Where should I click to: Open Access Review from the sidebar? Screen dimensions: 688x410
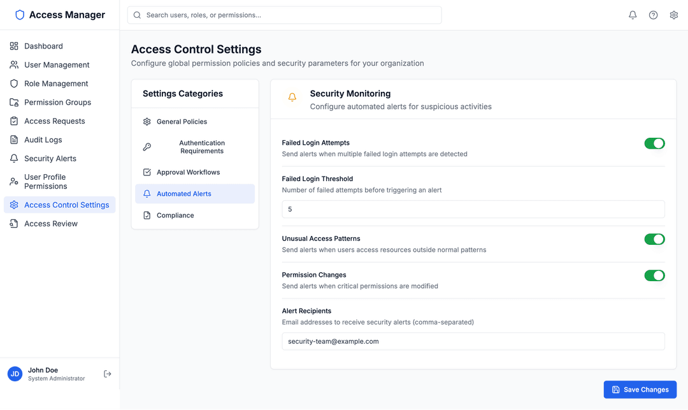[x=14, y=223]
